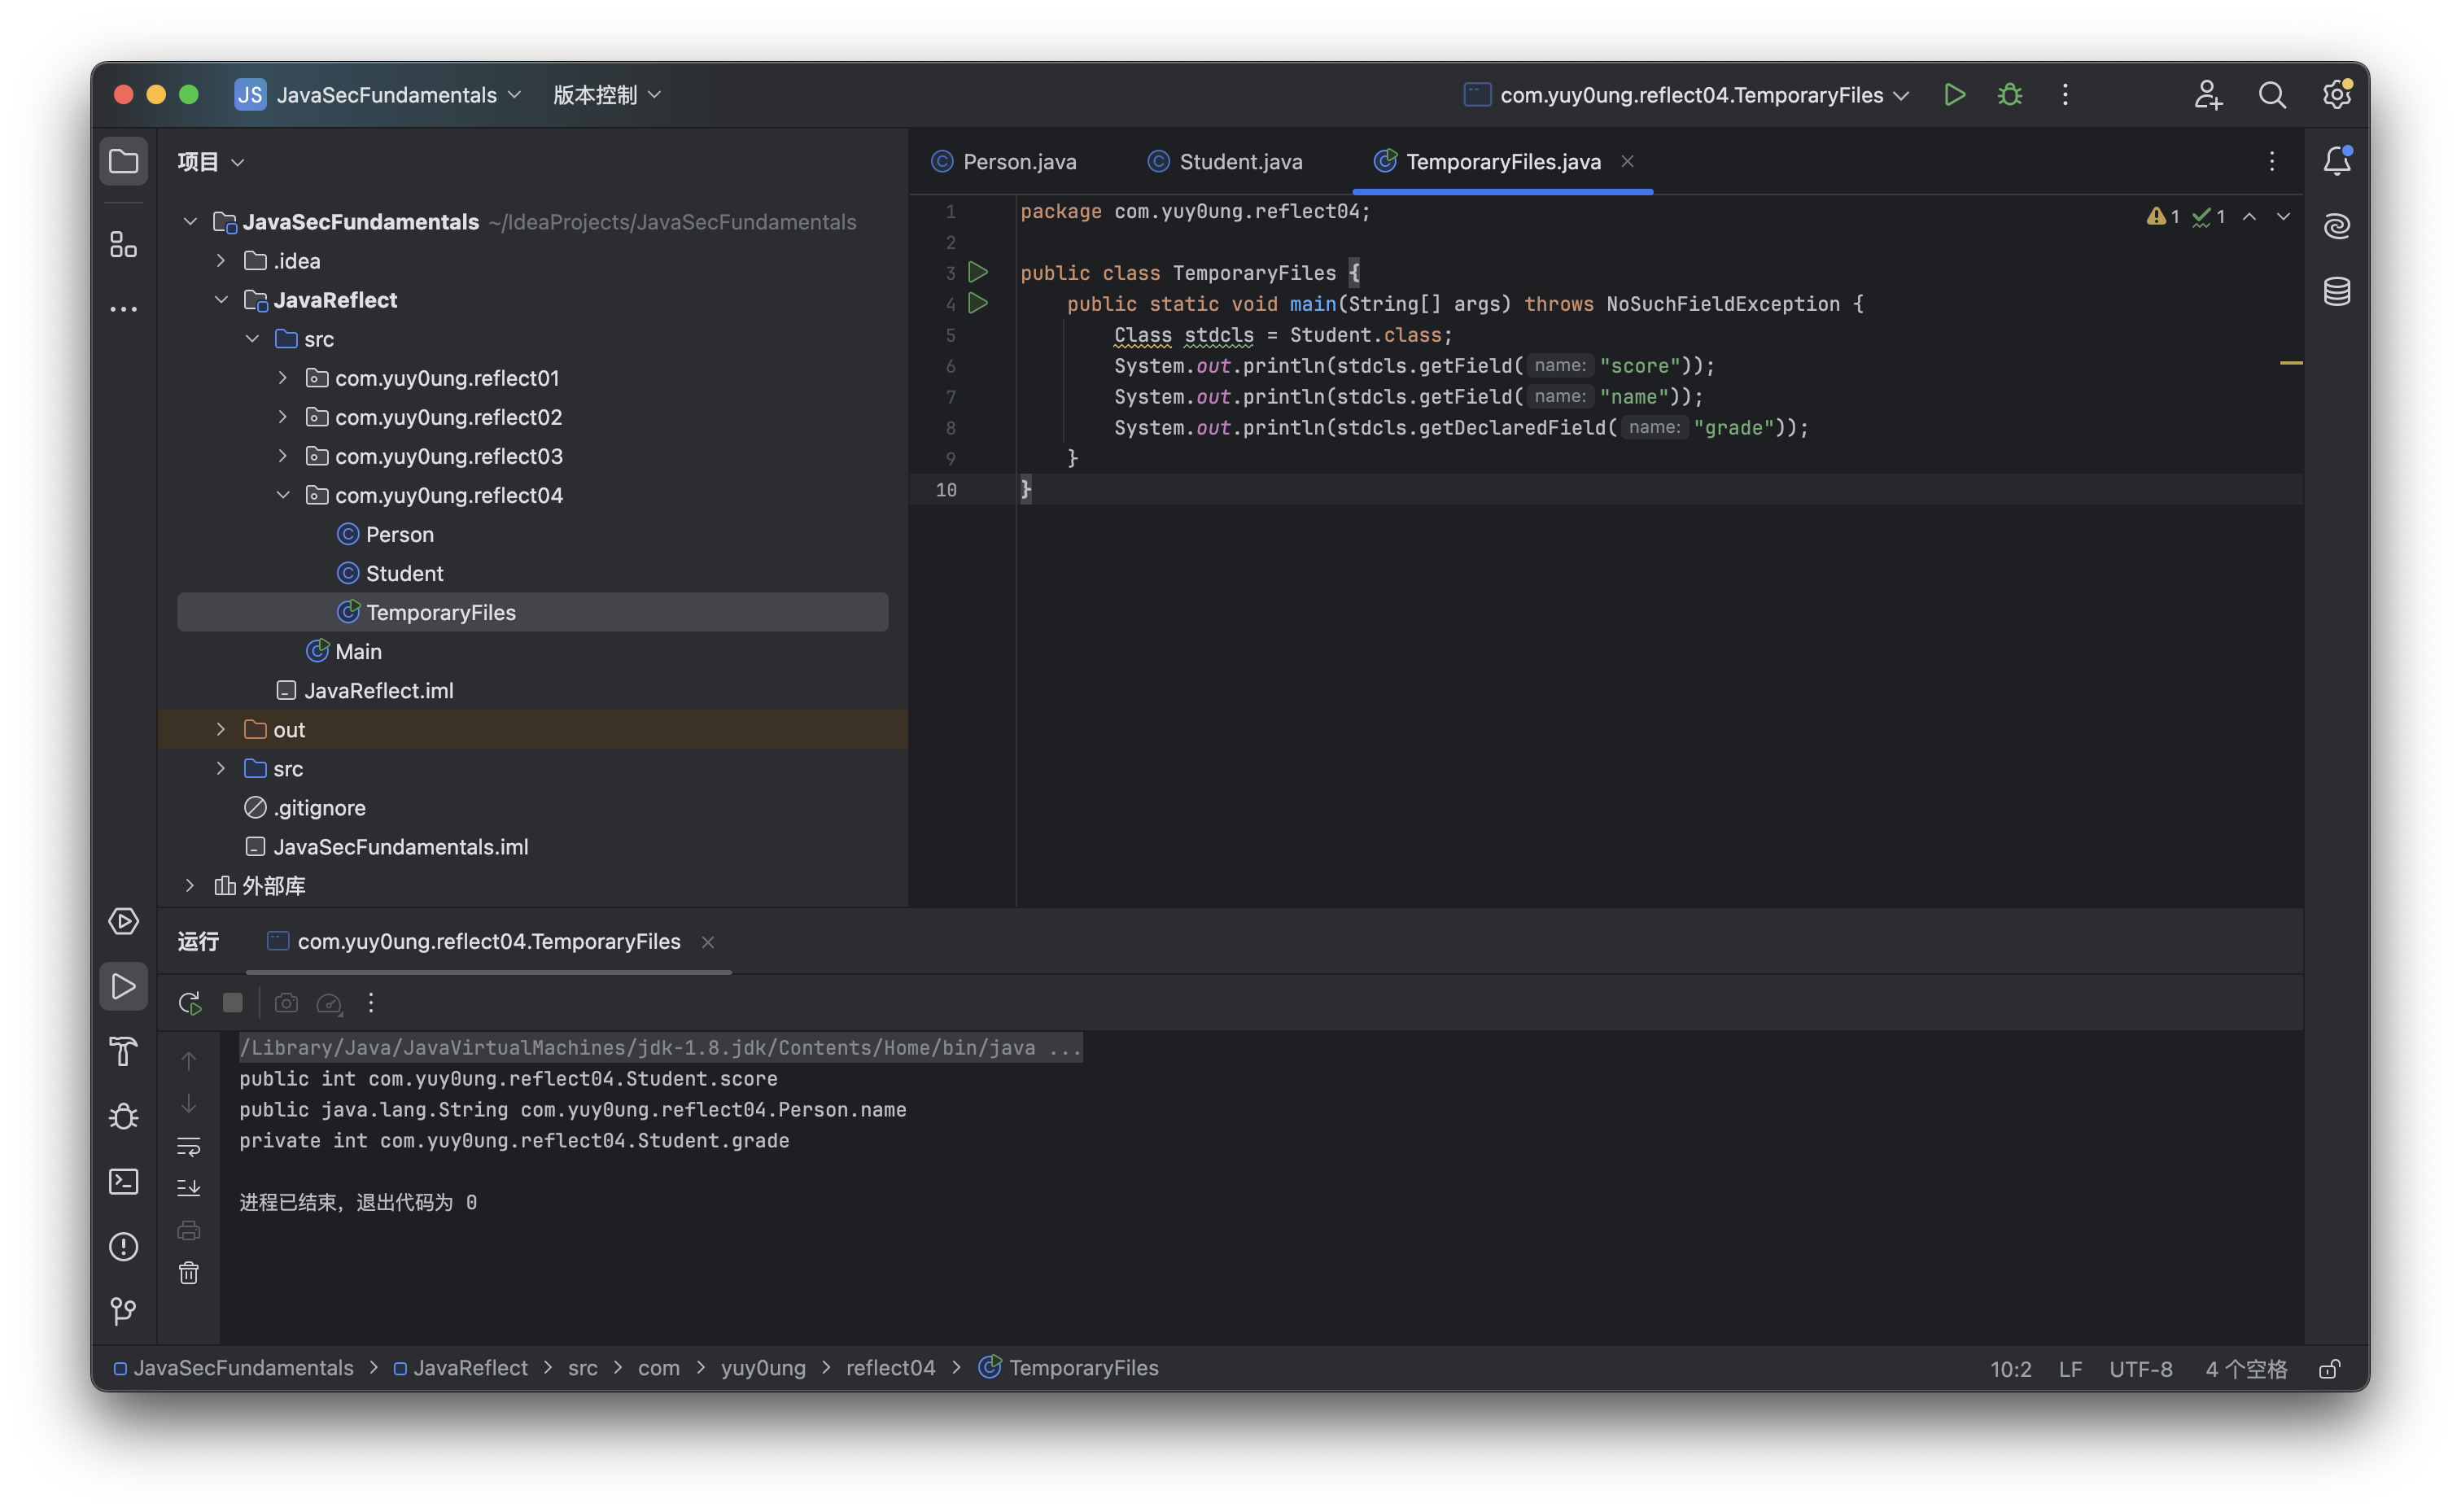The image size is (2461, 1512).
Task: Open the Structure tool window icon
Action: click(123, 244)
